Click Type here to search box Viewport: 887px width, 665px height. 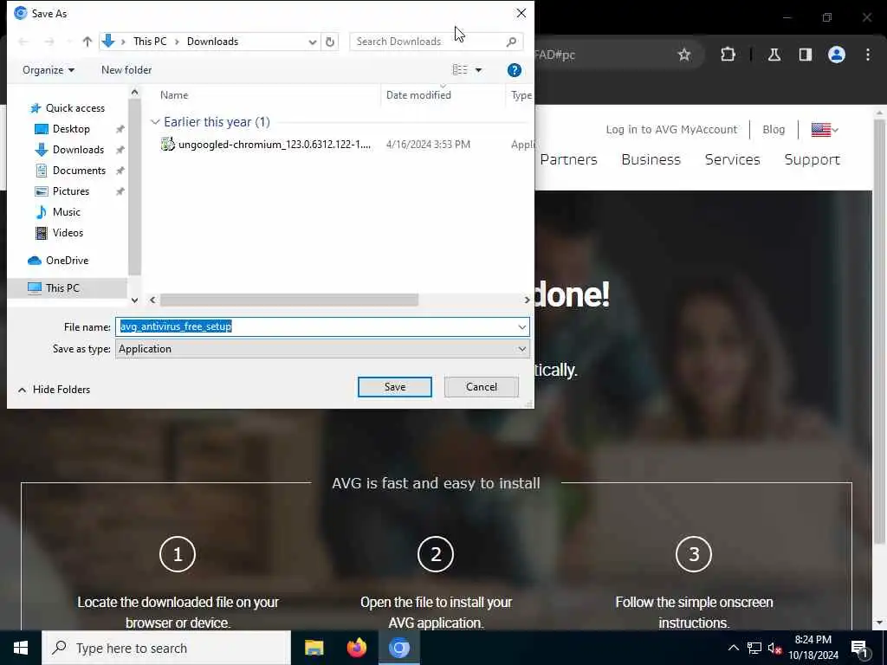166,648
